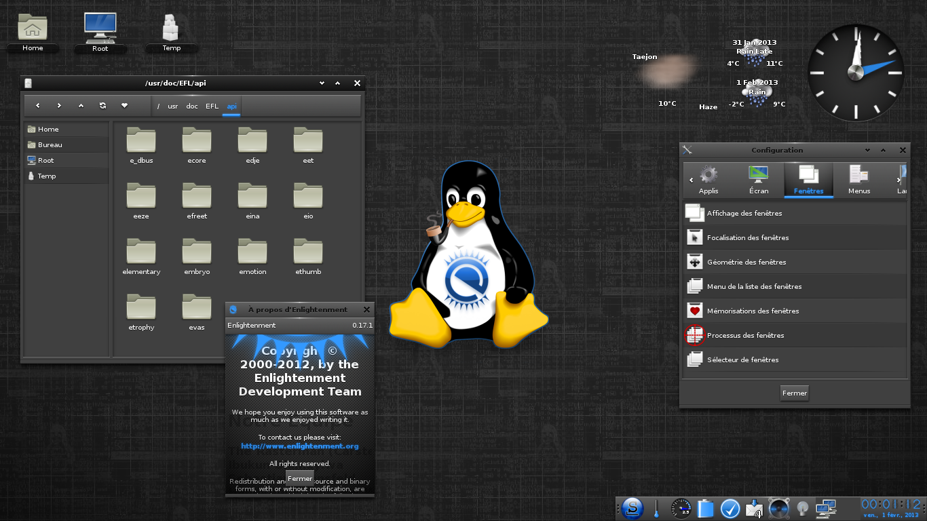Switch to the Écran configuration tab
Image resolution: width=927 pixels, height=521 pixels.
pyautogui.click(x=759, y=180)
